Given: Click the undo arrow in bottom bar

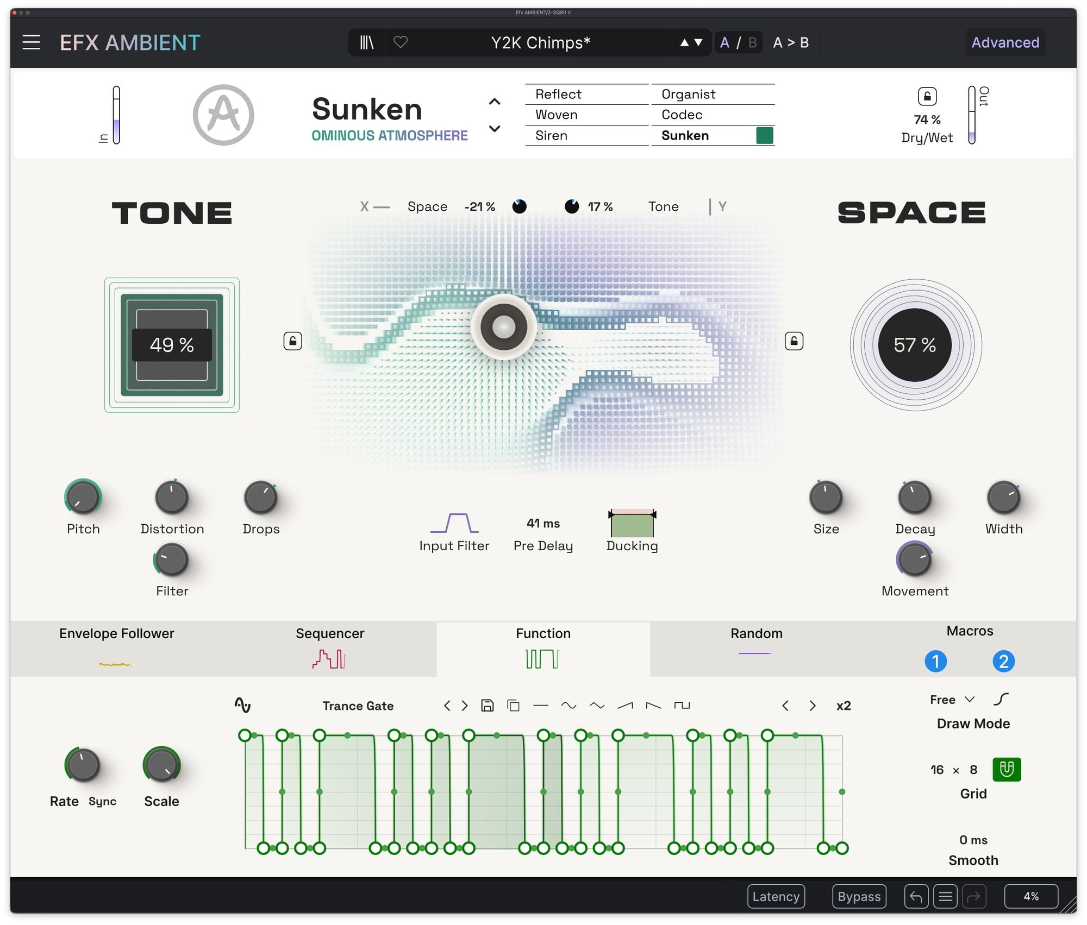Looking at the screenshot, I should [916, 897].
